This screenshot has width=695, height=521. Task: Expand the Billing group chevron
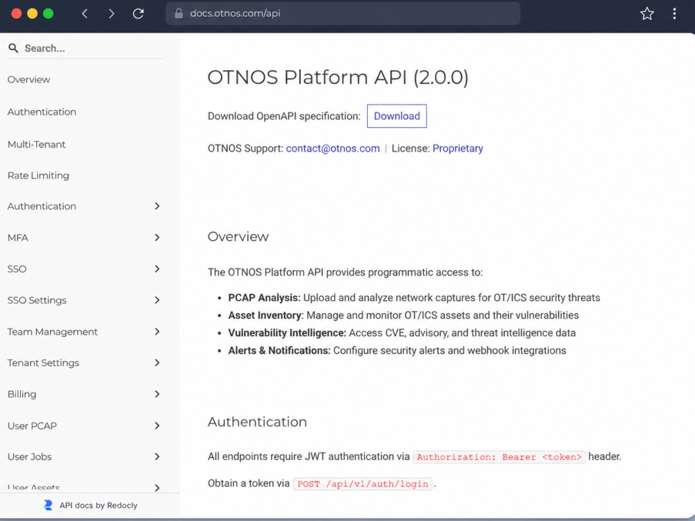tap(157, 394)
